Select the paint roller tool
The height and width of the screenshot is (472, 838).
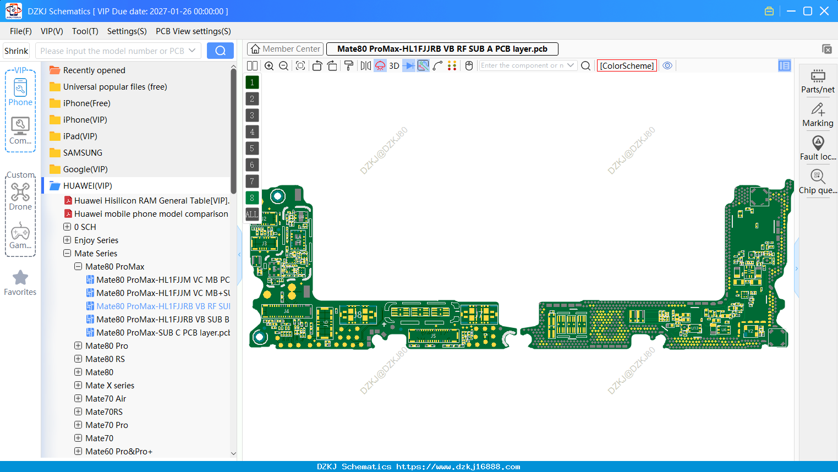(349, 65)
